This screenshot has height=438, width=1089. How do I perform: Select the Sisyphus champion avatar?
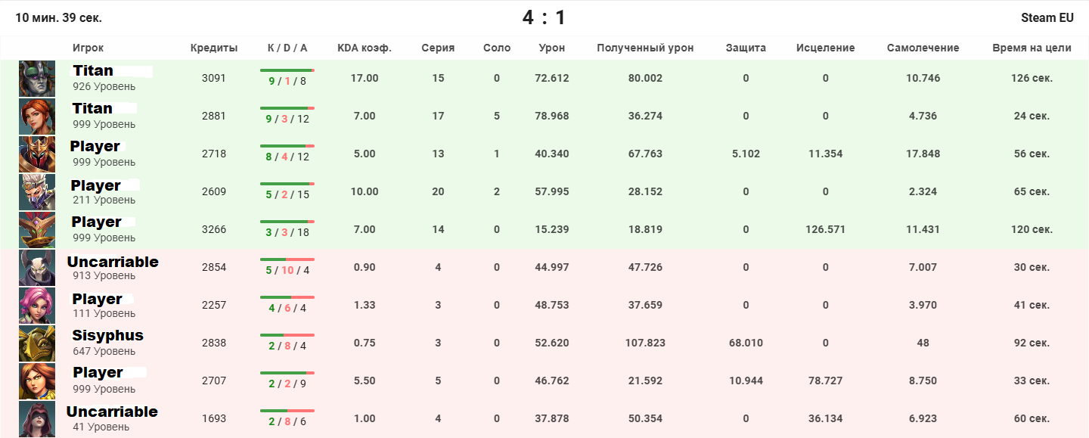37,343
